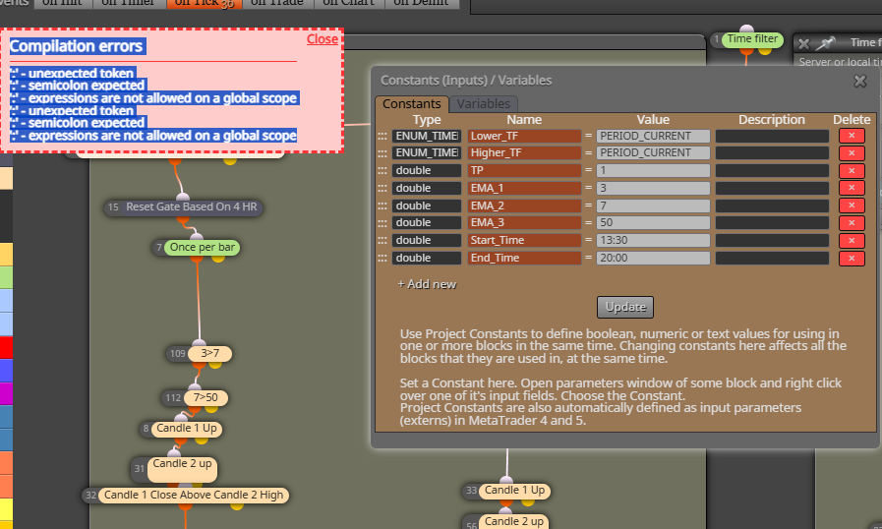Image resolution: width=882 pixels, height=529 pixels.
Task: Delete the Higher_TF constant
Action: 852,153
